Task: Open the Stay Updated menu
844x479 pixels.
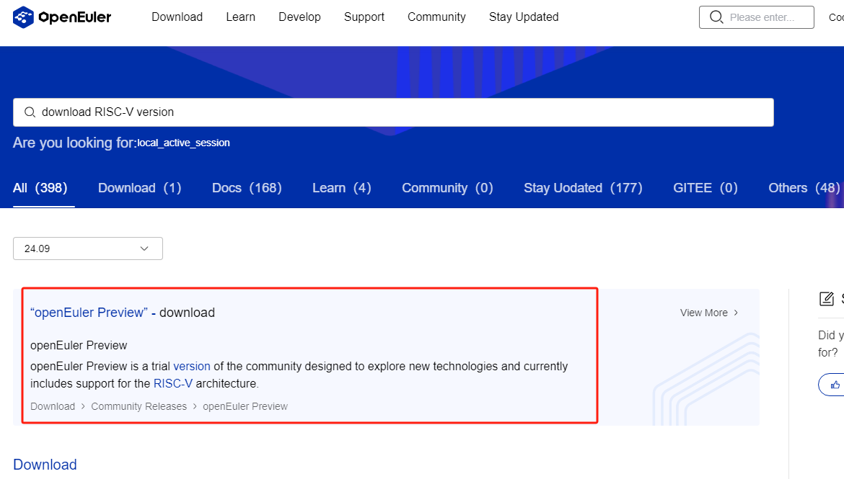Action: (523, 17)
